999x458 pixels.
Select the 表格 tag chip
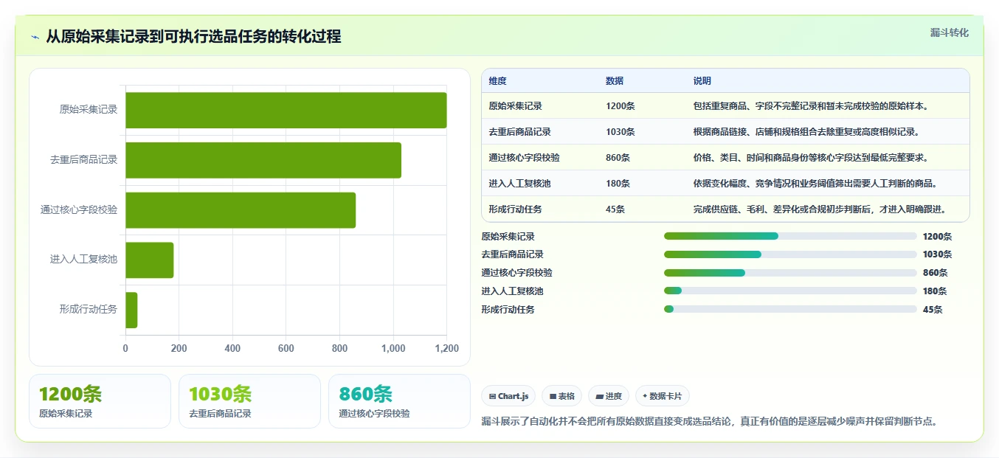coord(561,396)
